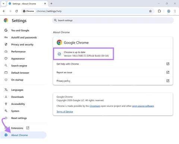Screen dimensions: 179x144
Task: Click the Version 146.0.7680.72 text
Action: pyautogui.click(x=86, y=56)
